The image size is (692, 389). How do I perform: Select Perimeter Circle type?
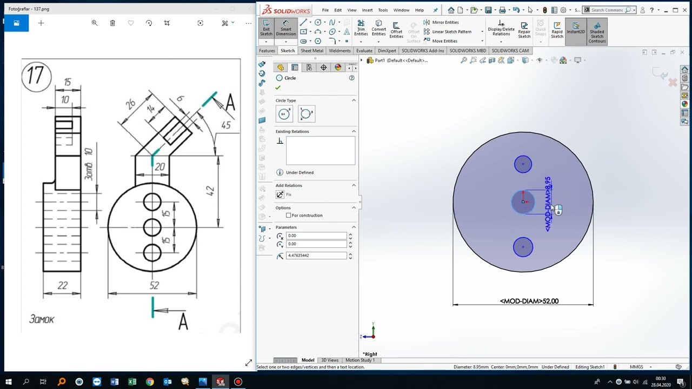point(306,113)
